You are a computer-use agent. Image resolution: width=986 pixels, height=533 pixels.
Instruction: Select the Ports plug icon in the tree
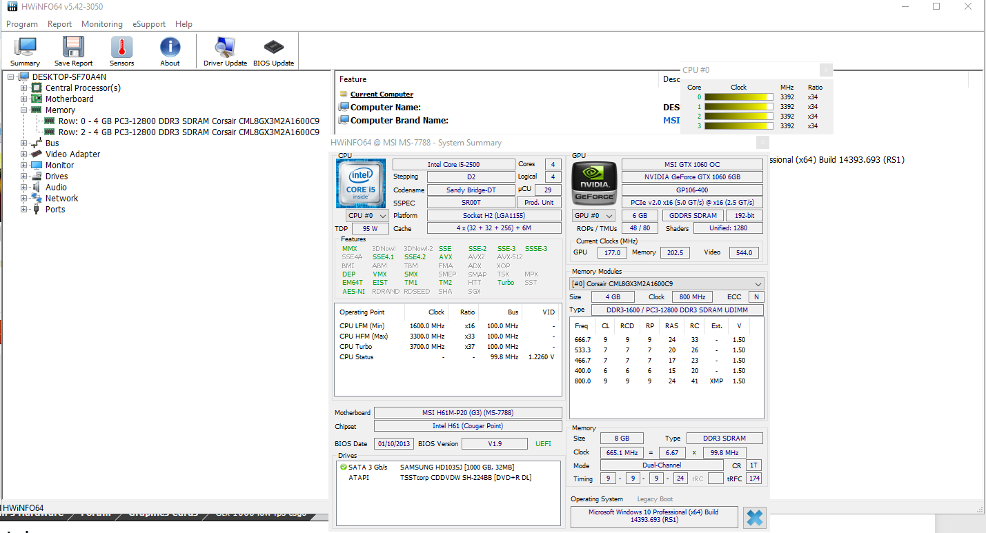[37, 209]
